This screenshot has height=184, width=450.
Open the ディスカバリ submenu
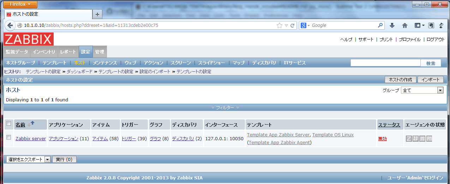click(264, 63)
